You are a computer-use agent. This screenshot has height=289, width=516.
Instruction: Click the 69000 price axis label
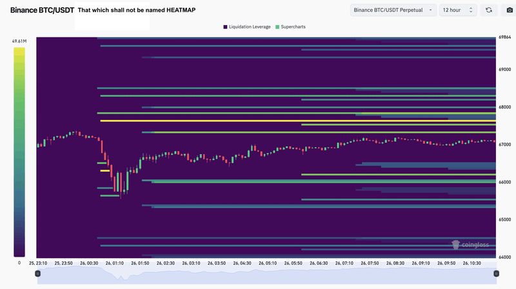click(x=505, y=70)
